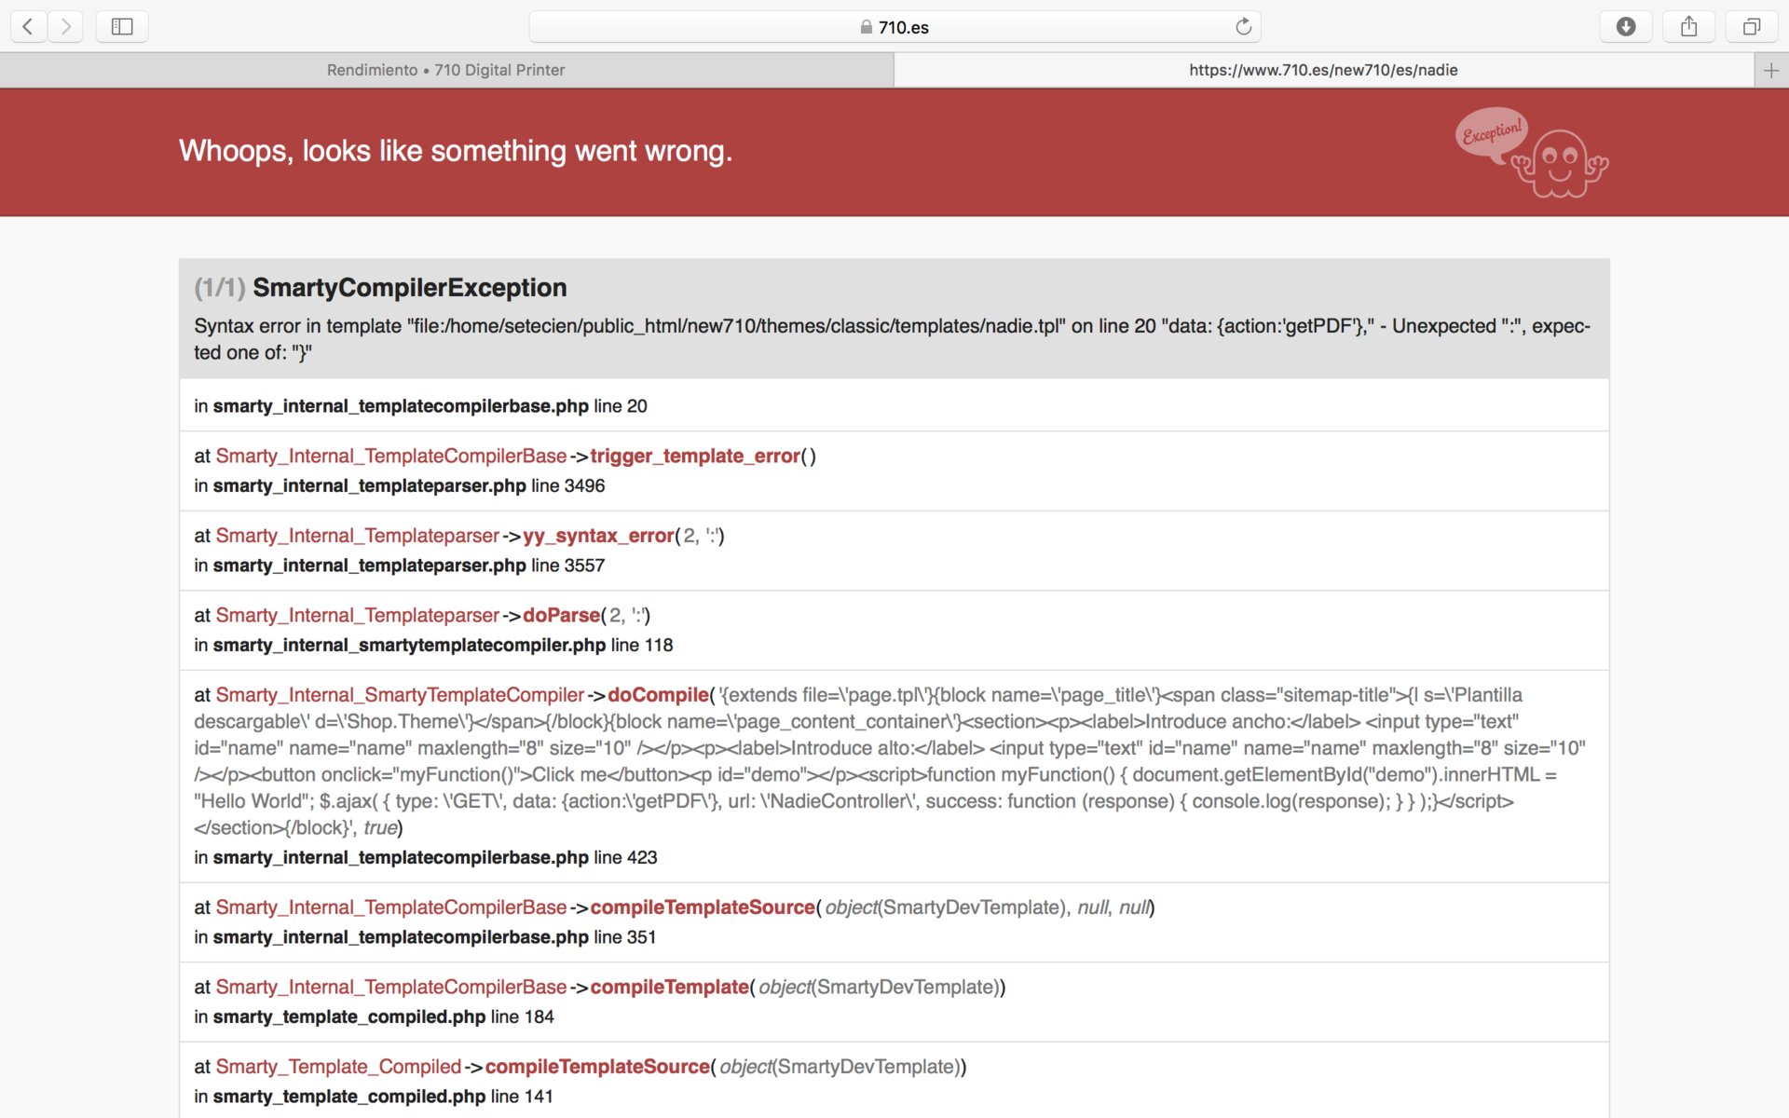Toggle the Safari sidebar panel

[122, 27]
